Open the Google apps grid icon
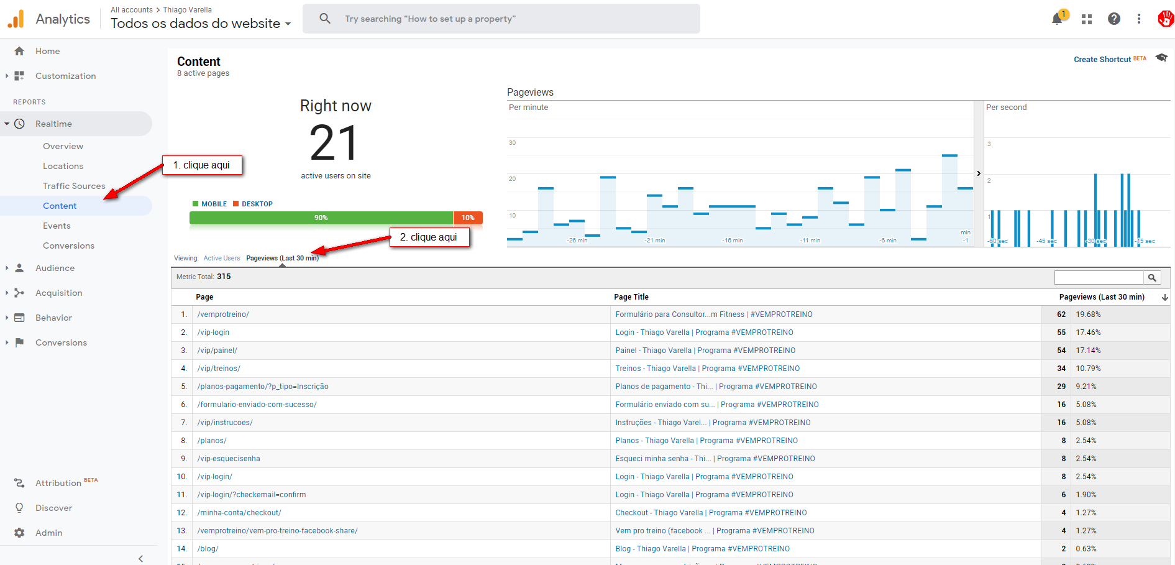The image size is (1175, 565). pos(1087,19)
